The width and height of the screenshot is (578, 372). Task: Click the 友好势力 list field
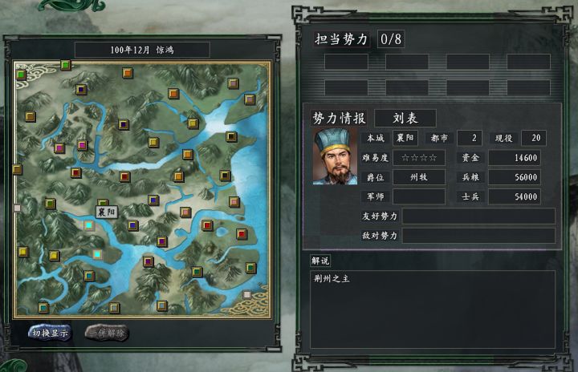coord(478,216)
